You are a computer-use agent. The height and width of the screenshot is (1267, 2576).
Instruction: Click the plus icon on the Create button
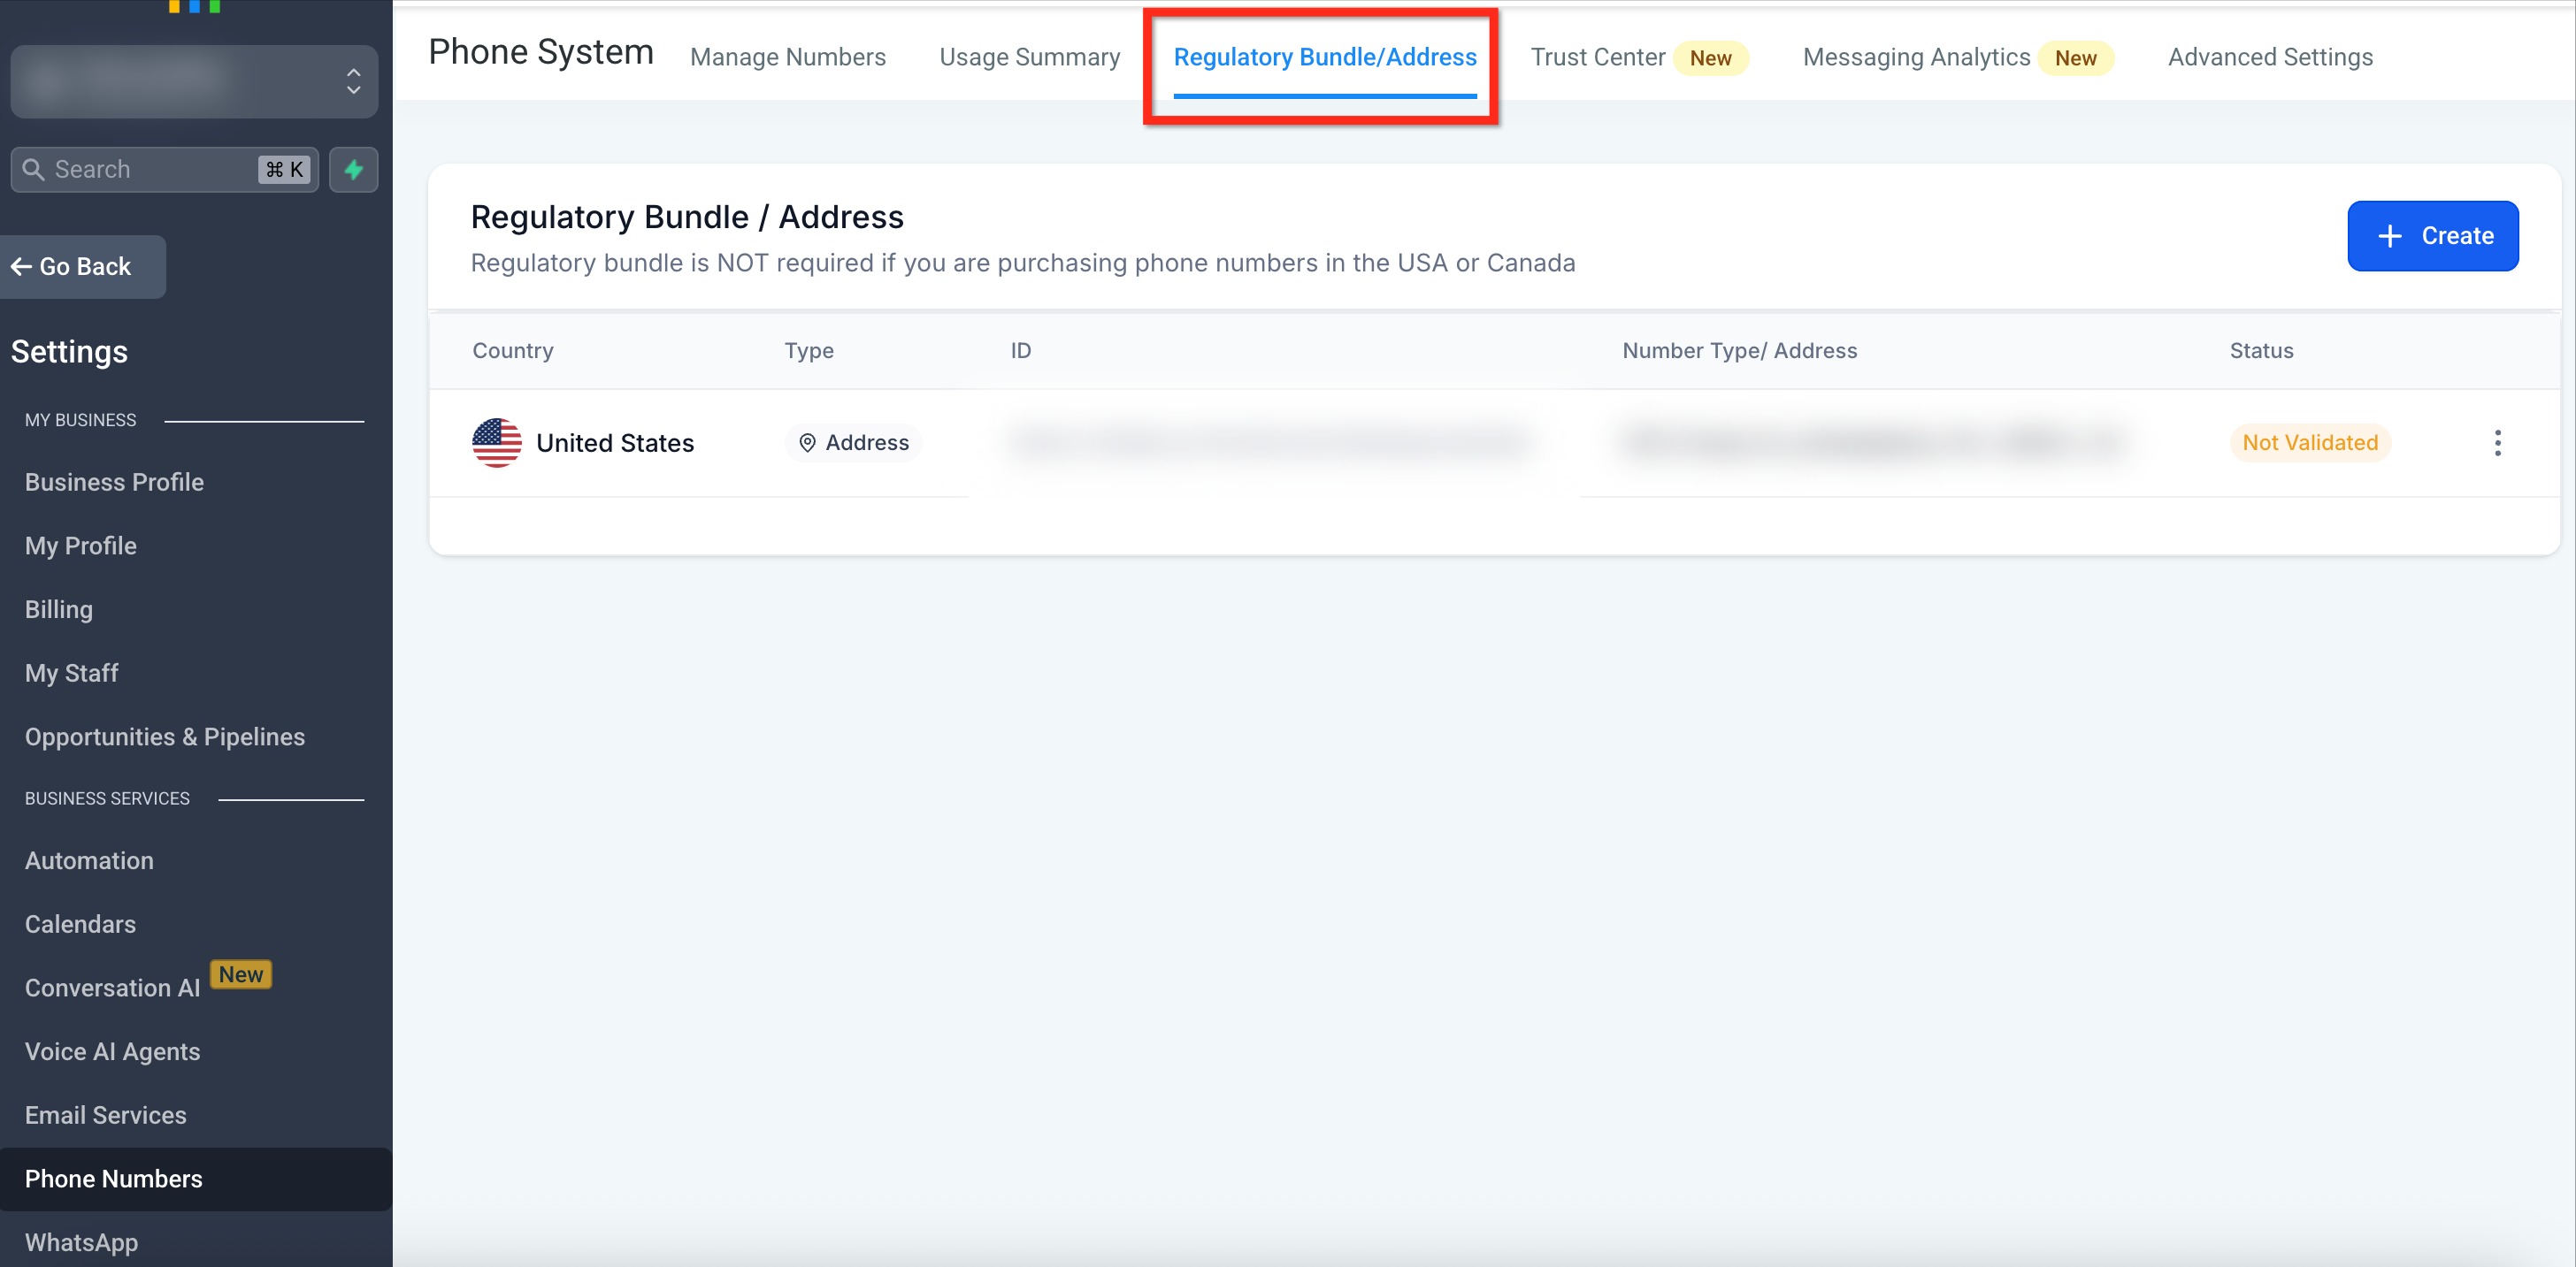2389,236
